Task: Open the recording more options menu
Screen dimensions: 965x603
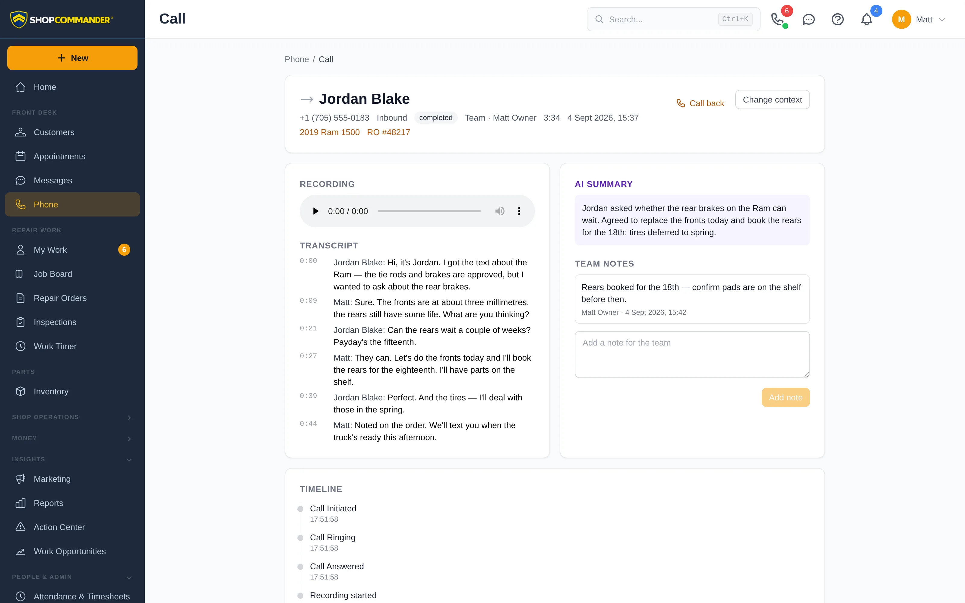Action: (x=519, y=211)
